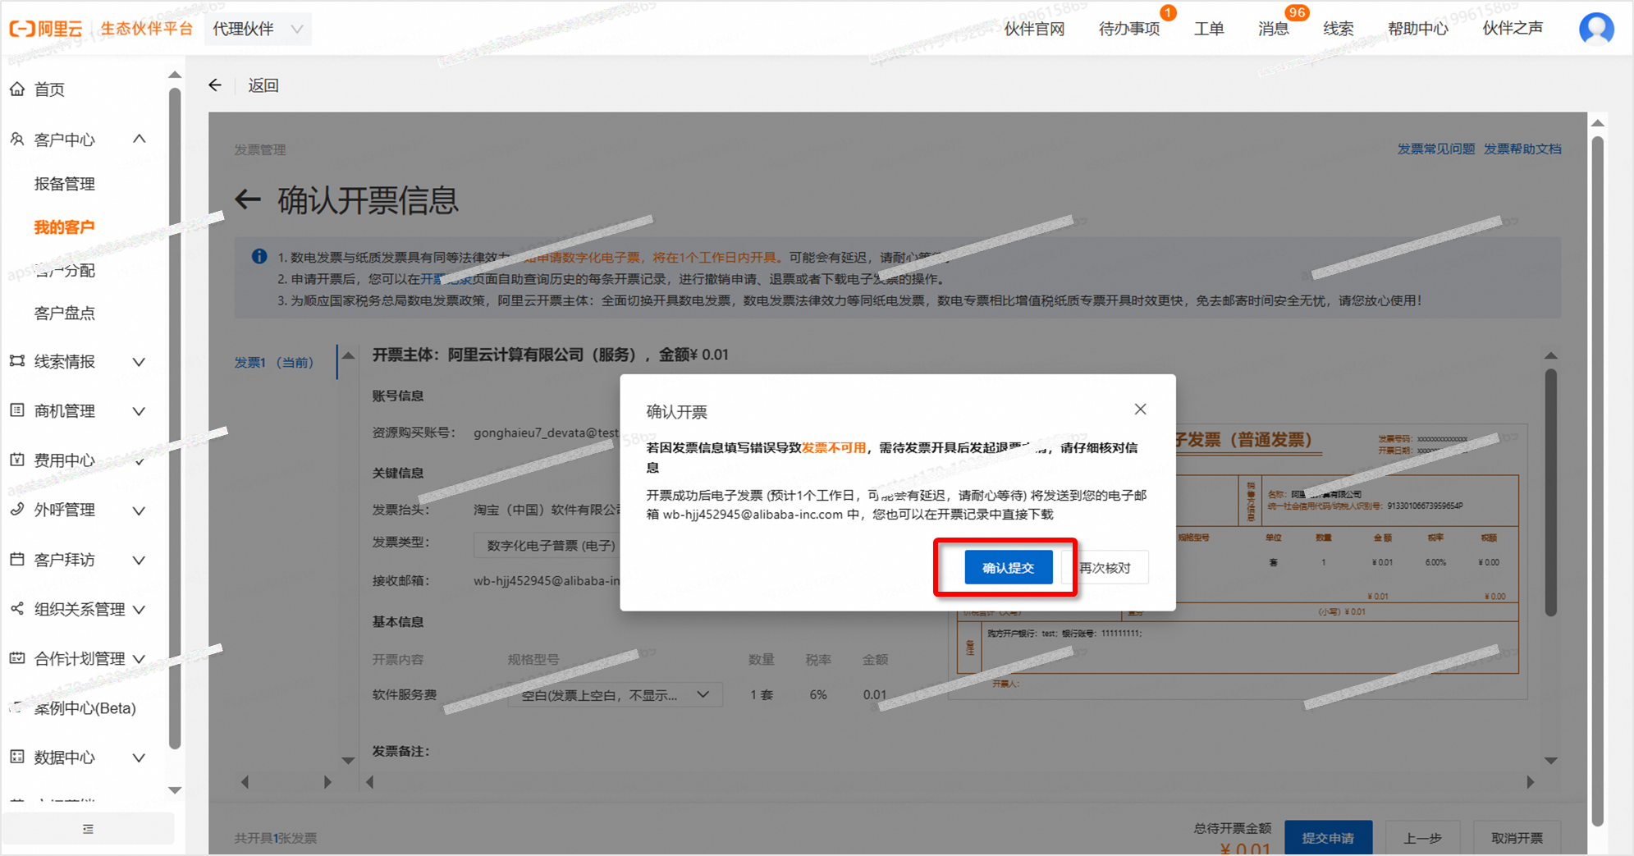Open 工单 in top navigation

pyautogui.click(x=1209, y=29)
